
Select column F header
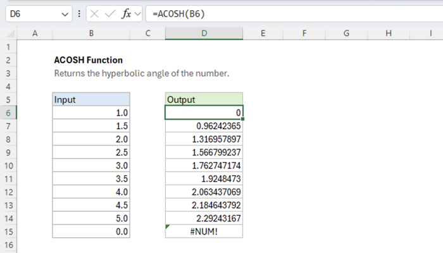tap(304, 34)
